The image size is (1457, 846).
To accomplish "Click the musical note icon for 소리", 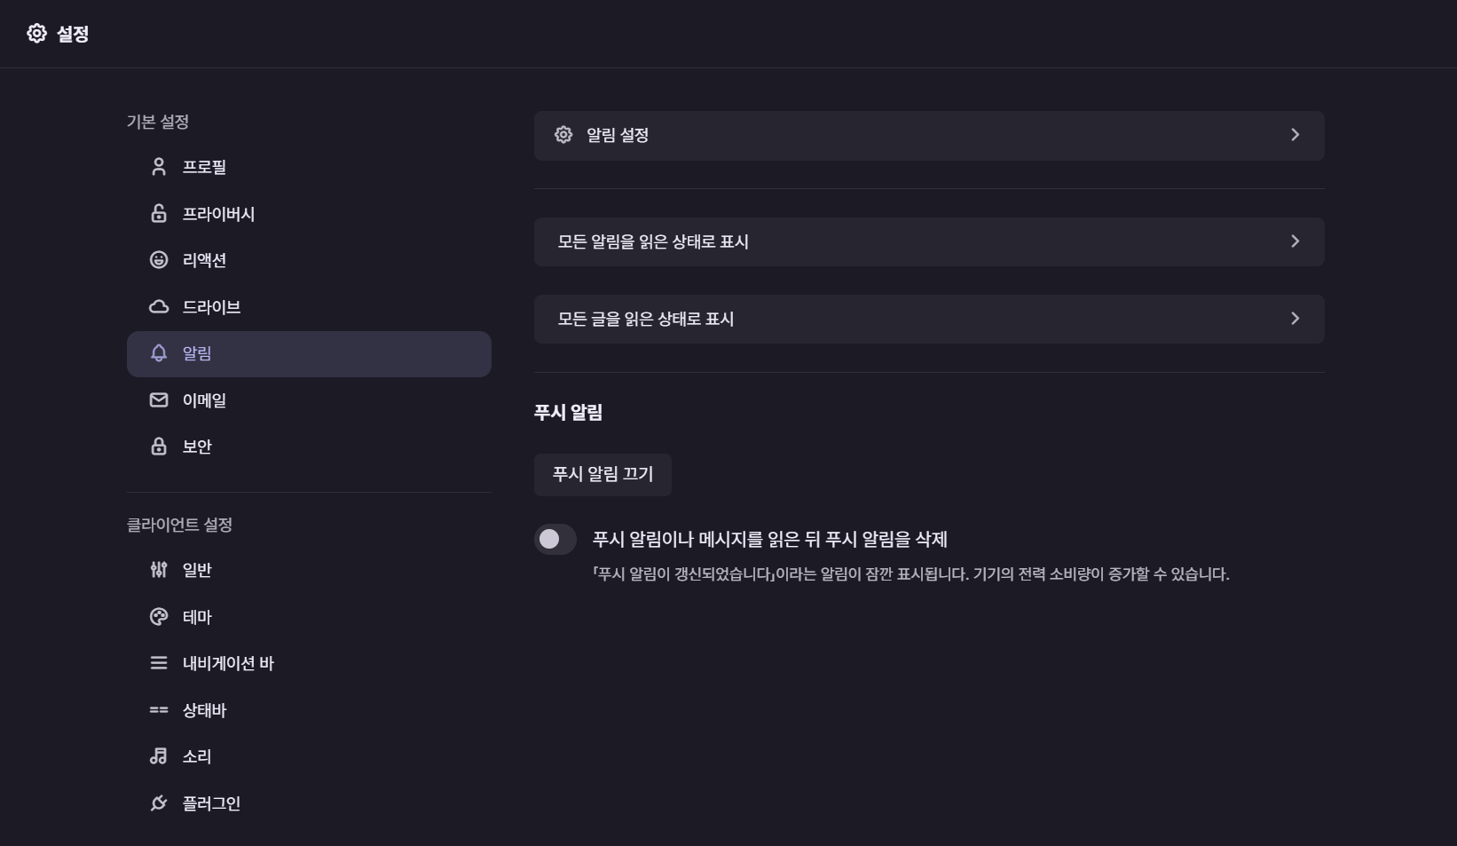I will pos(158,756).
